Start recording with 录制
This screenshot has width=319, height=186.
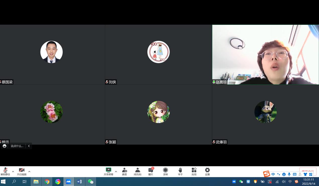coord(165,172)
